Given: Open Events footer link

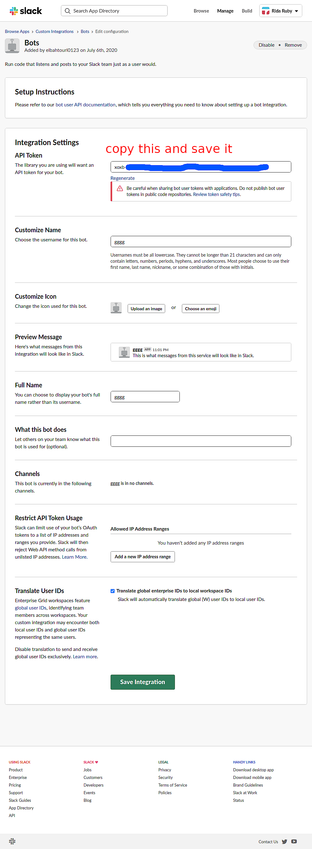Looking at the screenshot, I should point(90,793).
